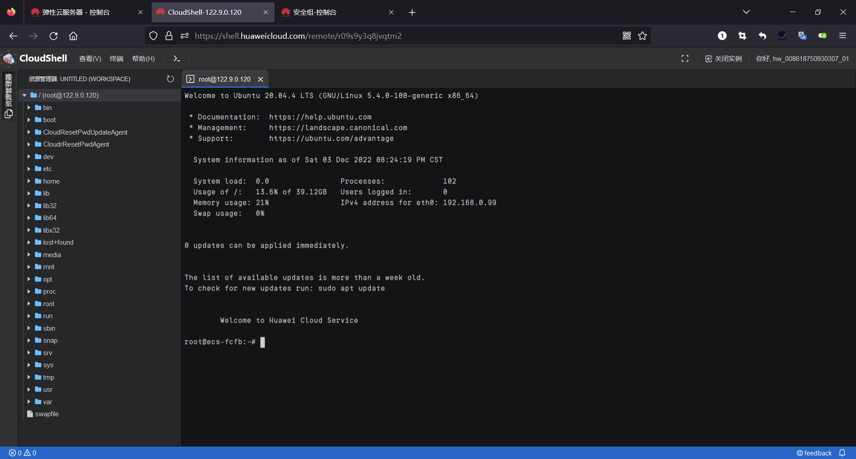The width and height of the screenshot is (856, 459).
Task: Show errors and warnings count in status bar
Action: point(23,453)
